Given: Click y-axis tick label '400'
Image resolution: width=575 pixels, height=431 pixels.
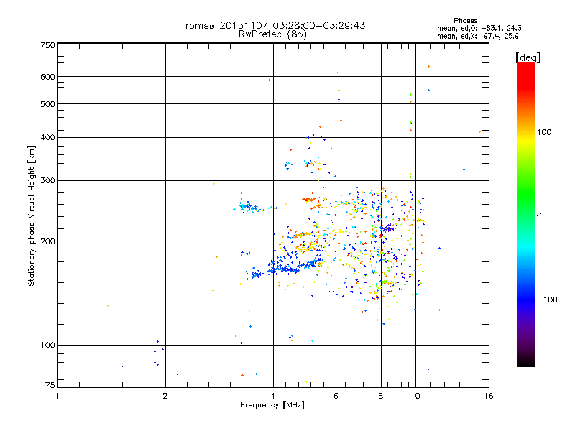Looking at the screenshot, I should click(x=47, y=138).
